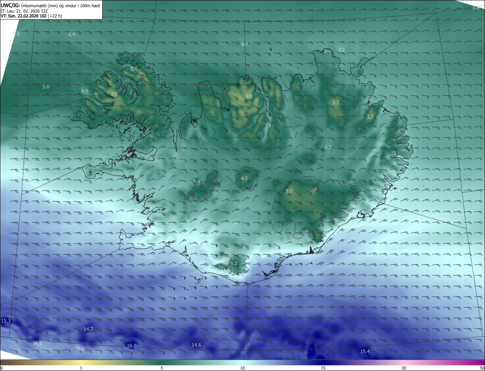Click the 6.5 value label

84,91
